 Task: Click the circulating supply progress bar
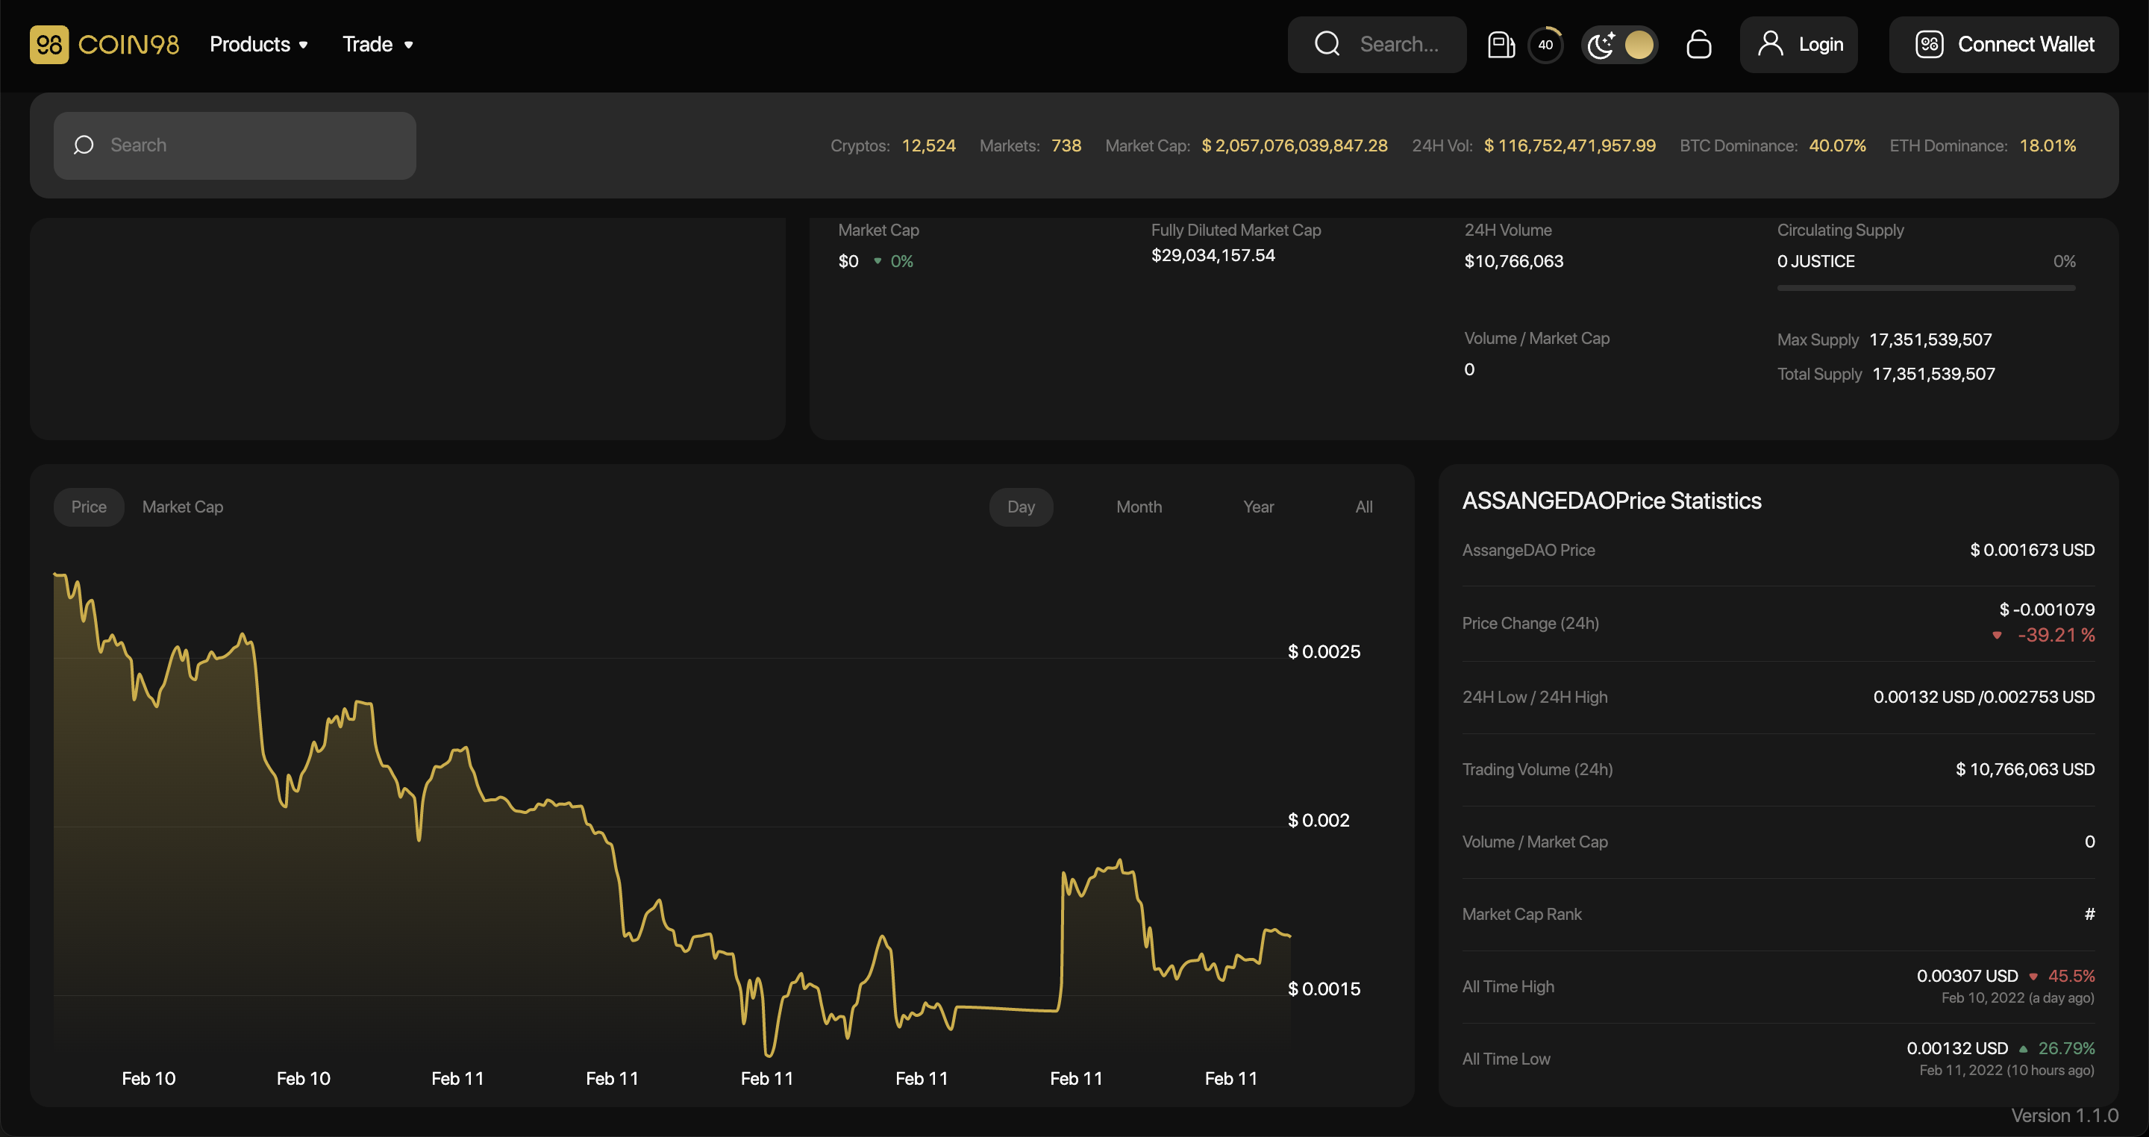point(1925,288)
